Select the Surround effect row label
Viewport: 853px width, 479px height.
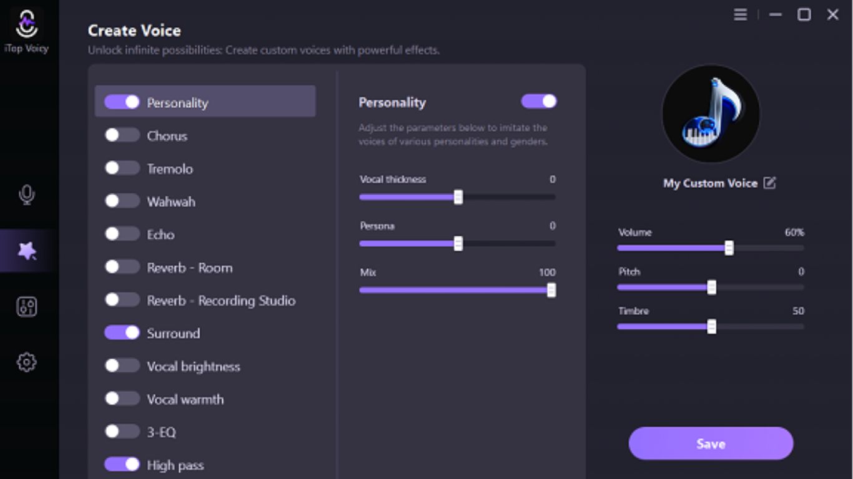[174, 333]
